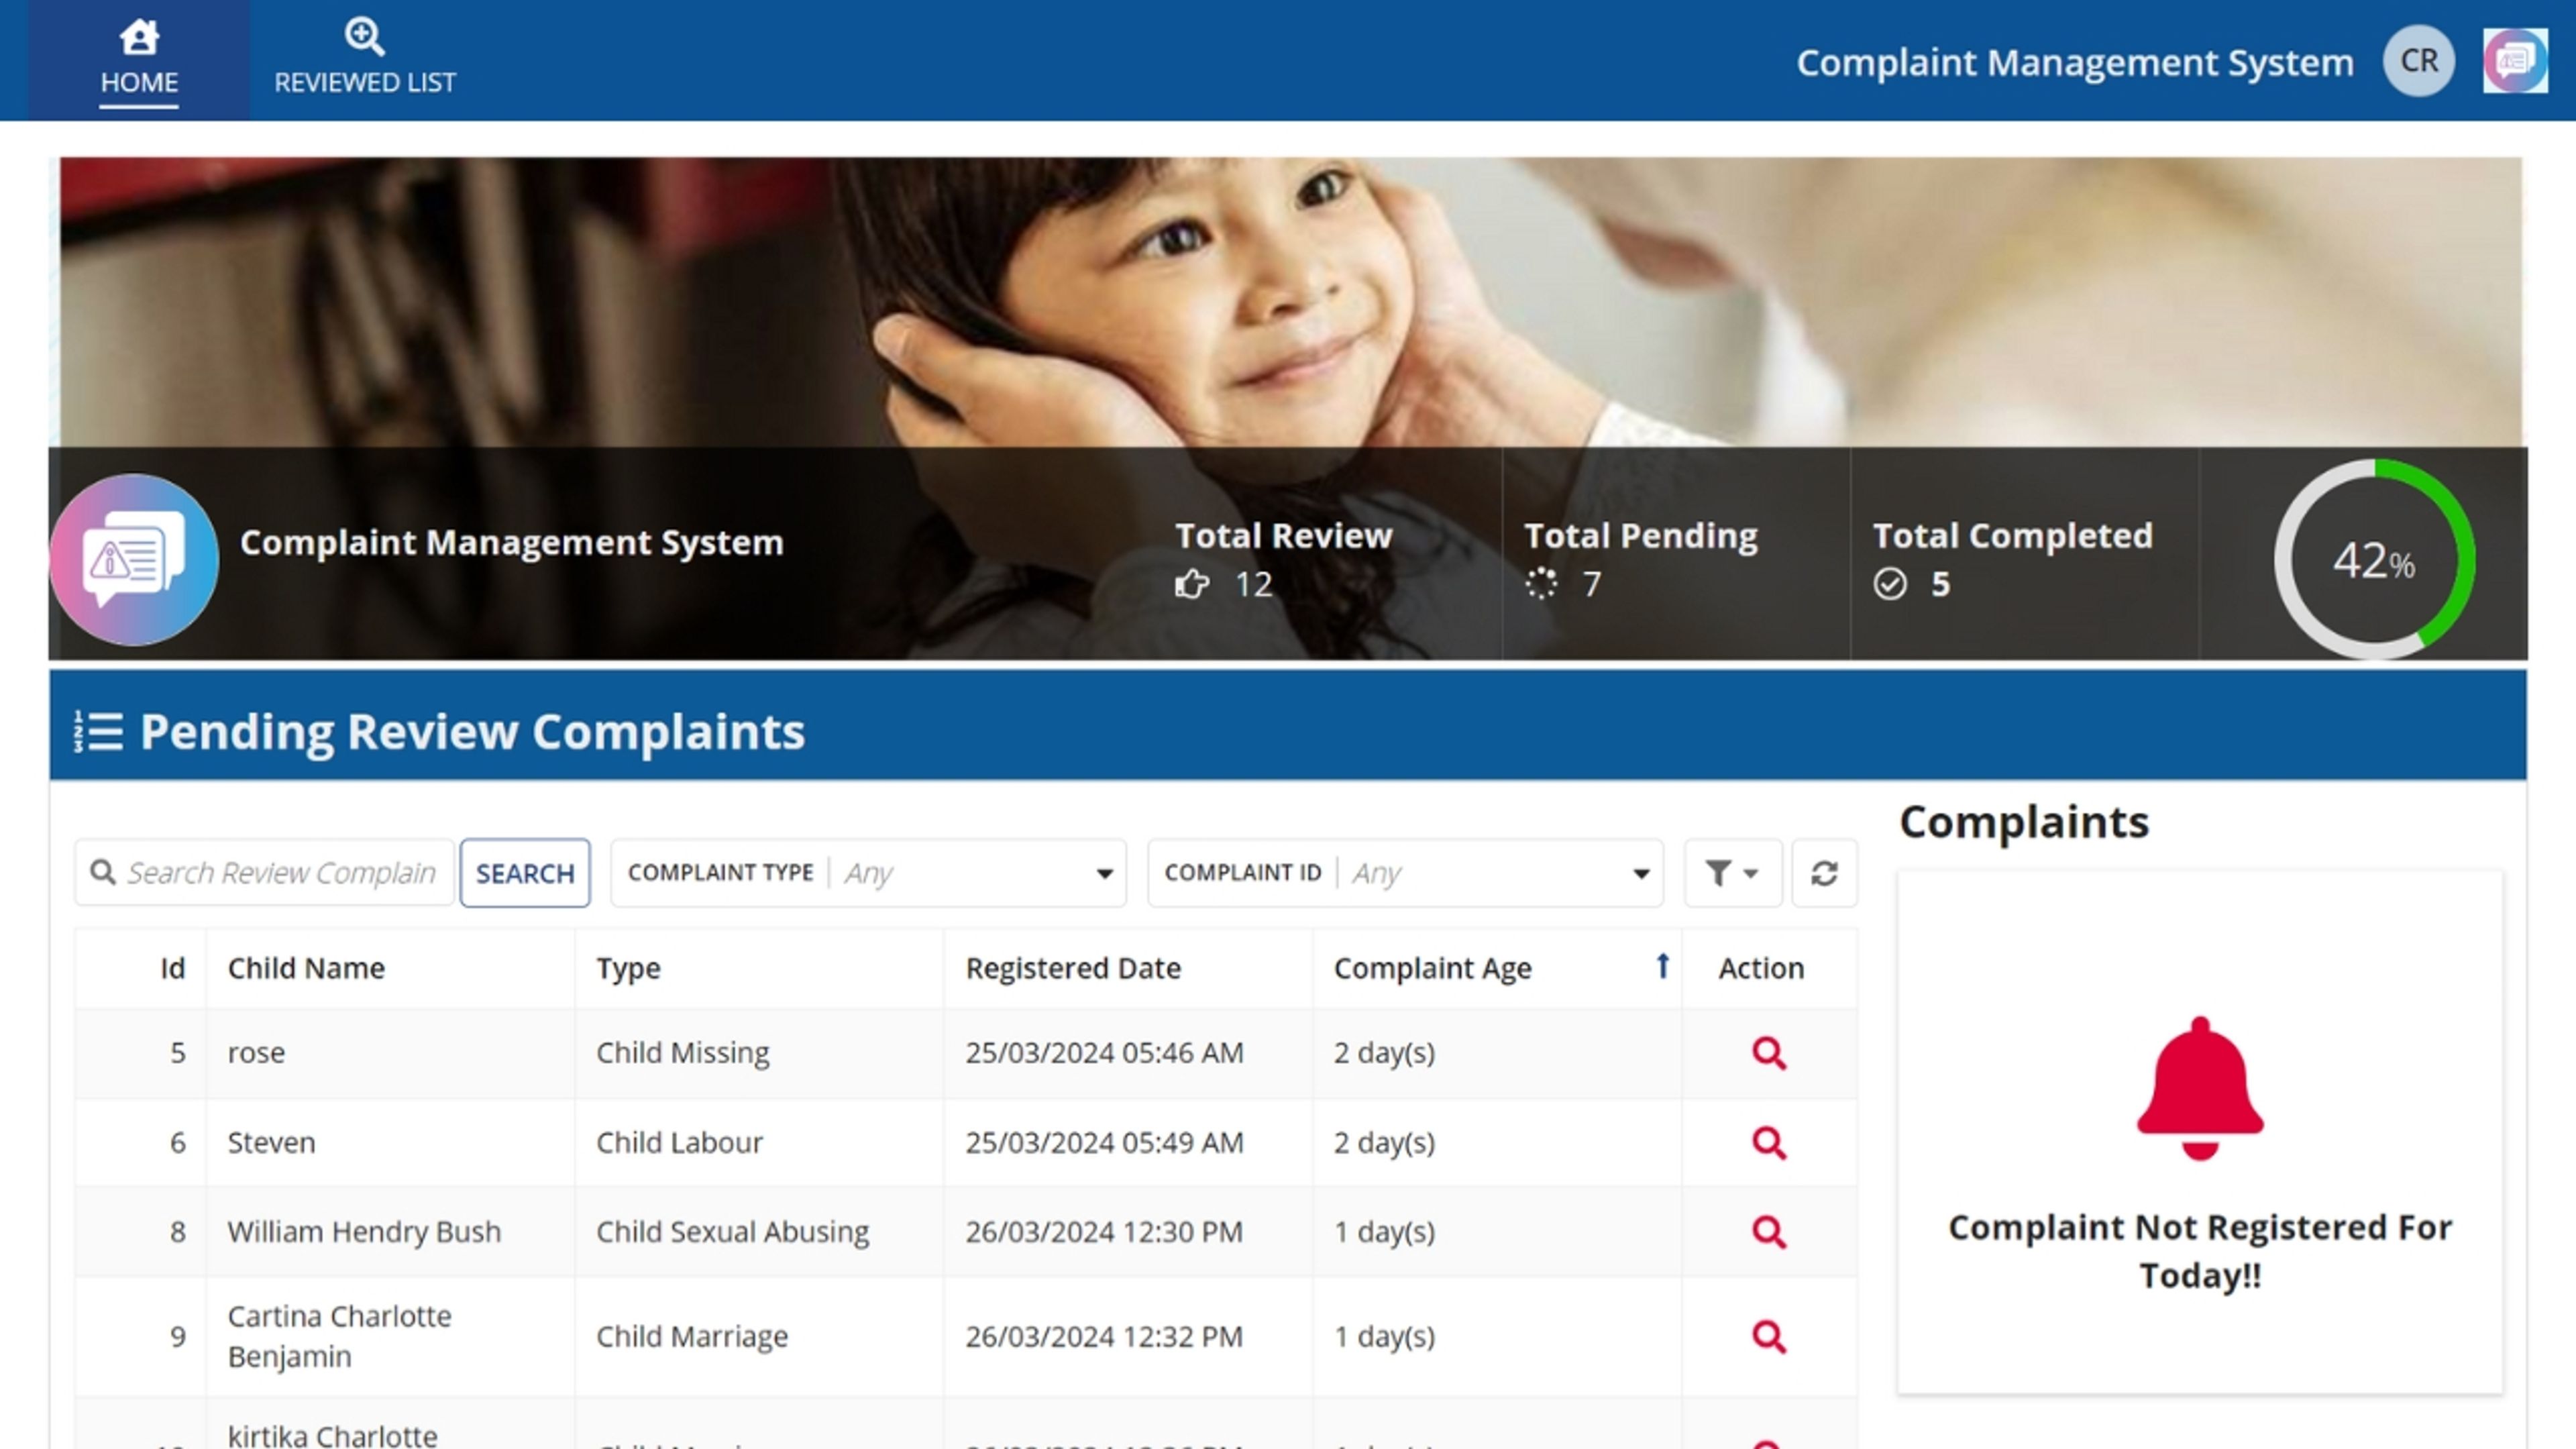The height and width of the screenshot is (1449, 2576).
Task: View complaint for Cartina Charlotte Benjamin
Action: [1768, 1336]
